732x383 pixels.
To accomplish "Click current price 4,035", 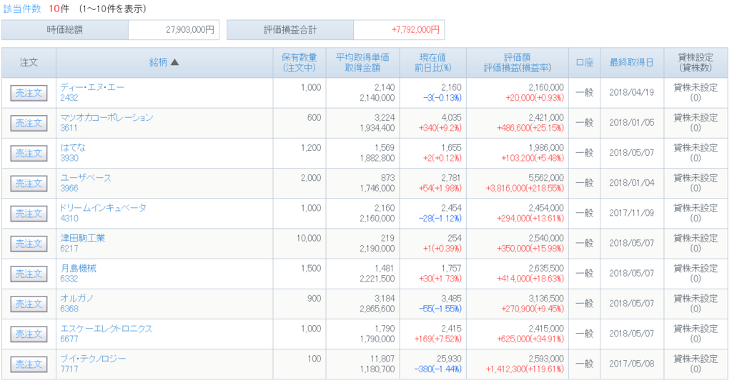I will click(x=452, y=118).
